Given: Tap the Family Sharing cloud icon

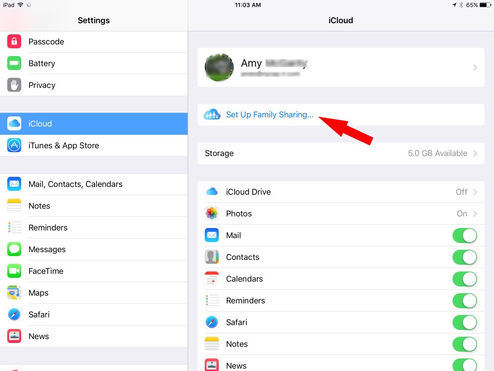Looking at the screenshot, I should [212, 114].
